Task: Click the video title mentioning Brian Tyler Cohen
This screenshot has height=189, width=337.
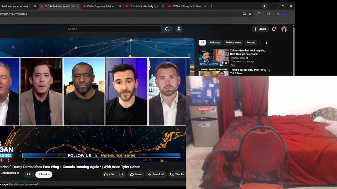Action: (70, 167)
